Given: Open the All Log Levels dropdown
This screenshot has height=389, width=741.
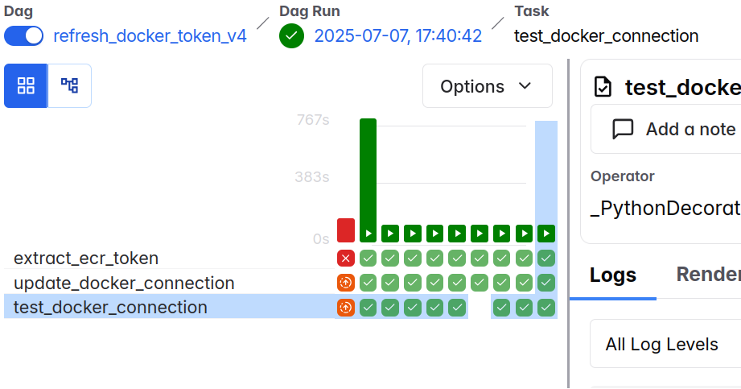Looking at the screenshot, I should pyautogui.click(x=665, y=344).
